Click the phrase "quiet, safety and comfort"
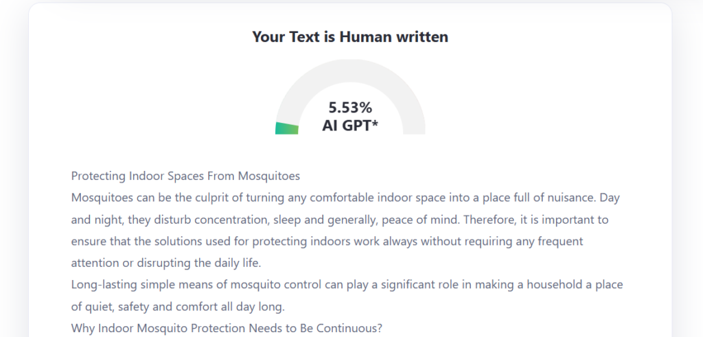Screen dimensions: 703x337 (x=148, y=306)
